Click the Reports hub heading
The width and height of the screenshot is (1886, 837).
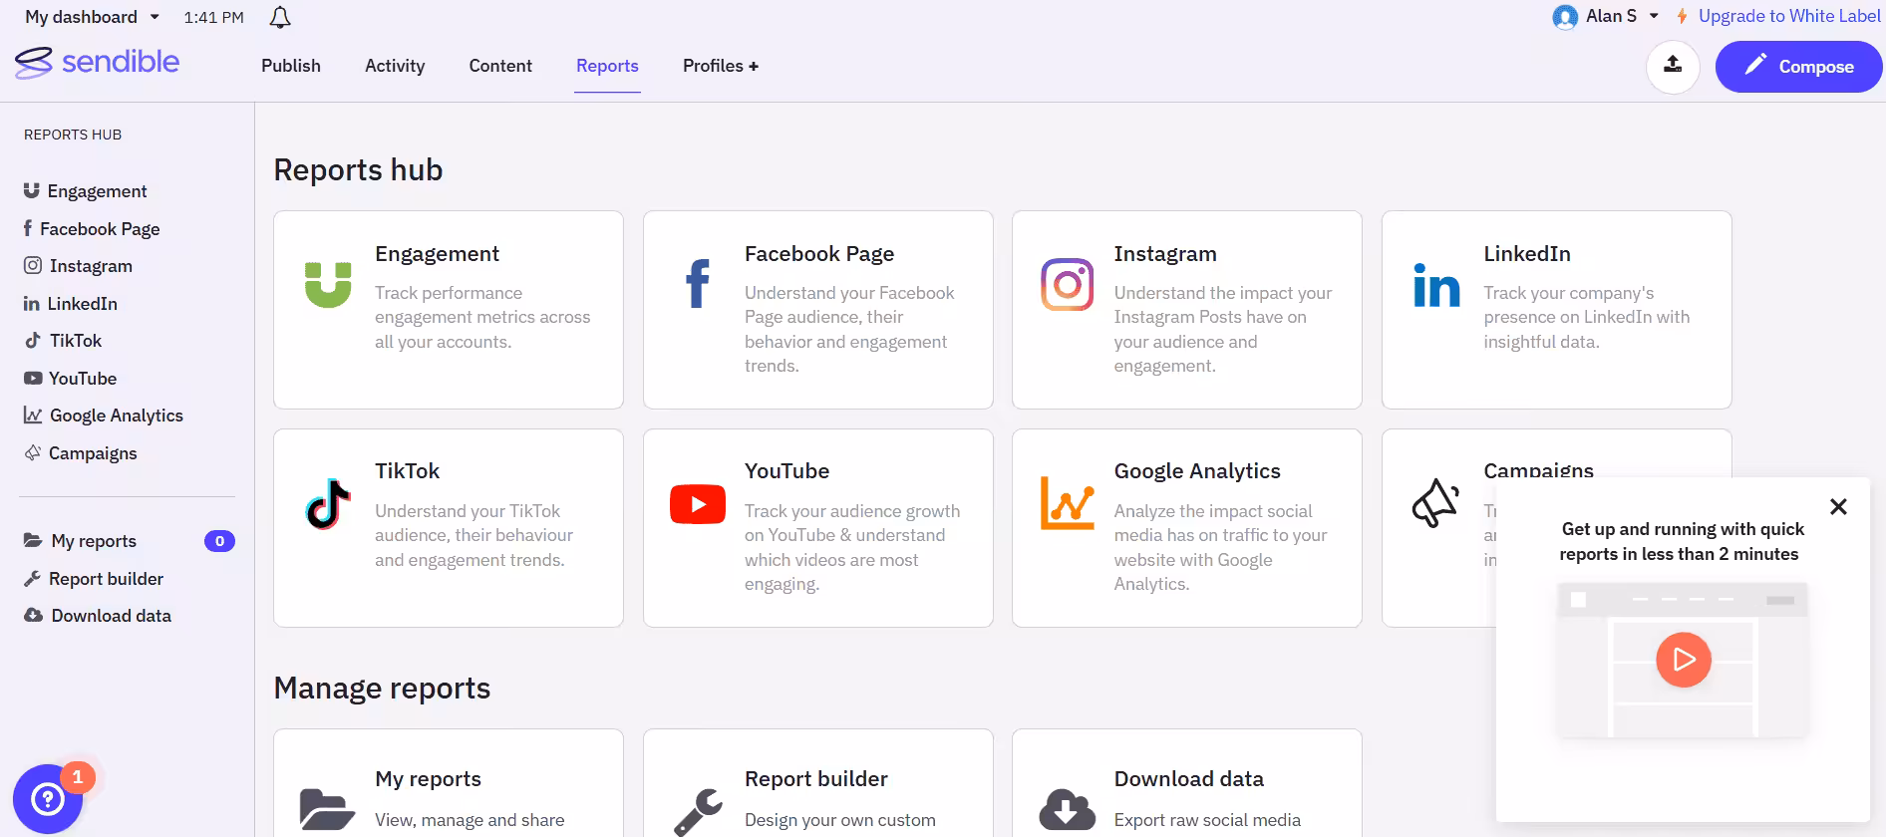358,169
